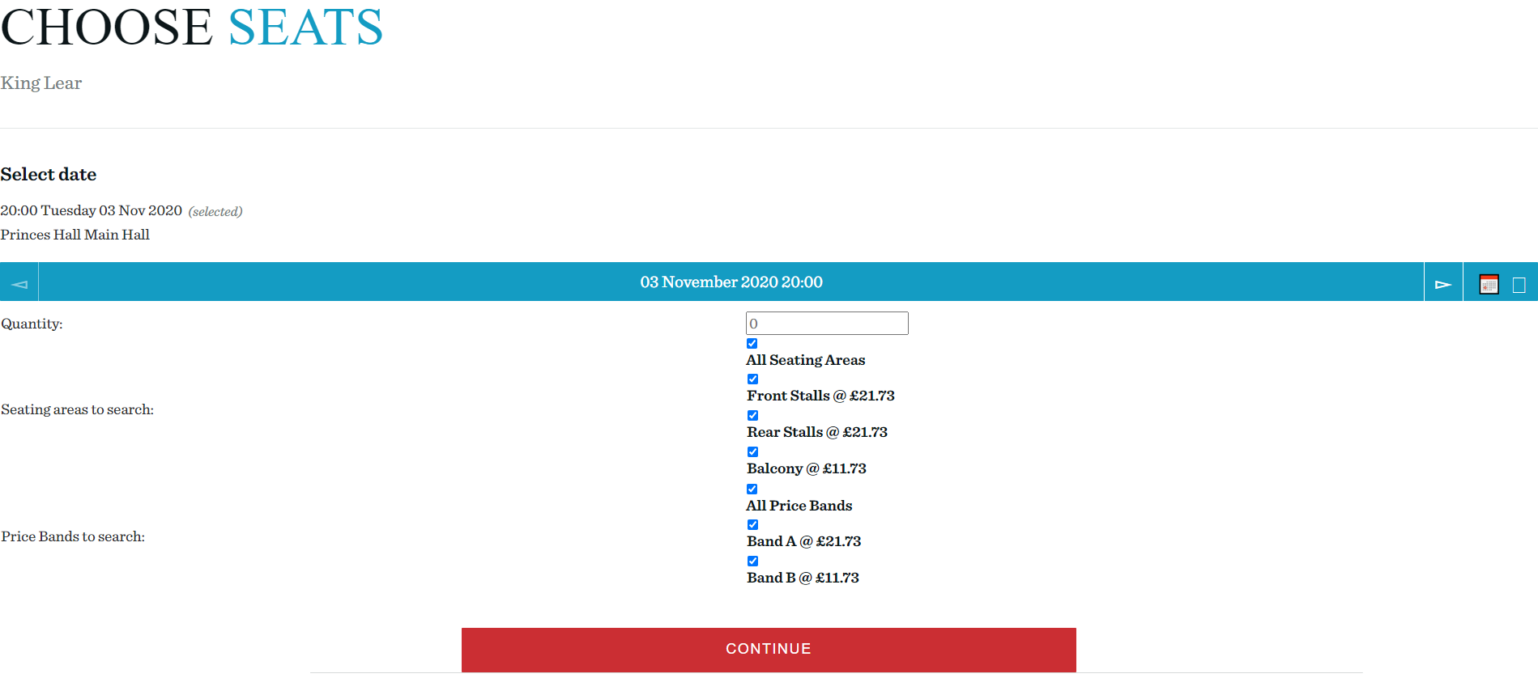Viewport: 1538px width, 678px height.
Task: Uncheck Front Stalls @ £21.73
Action: (753, 379)
